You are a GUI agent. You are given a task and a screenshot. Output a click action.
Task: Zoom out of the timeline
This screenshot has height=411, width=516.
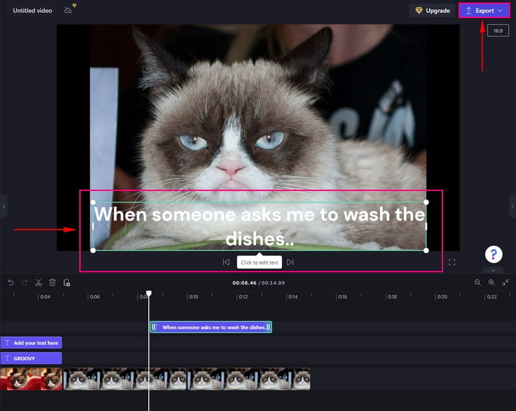[477, 282]
